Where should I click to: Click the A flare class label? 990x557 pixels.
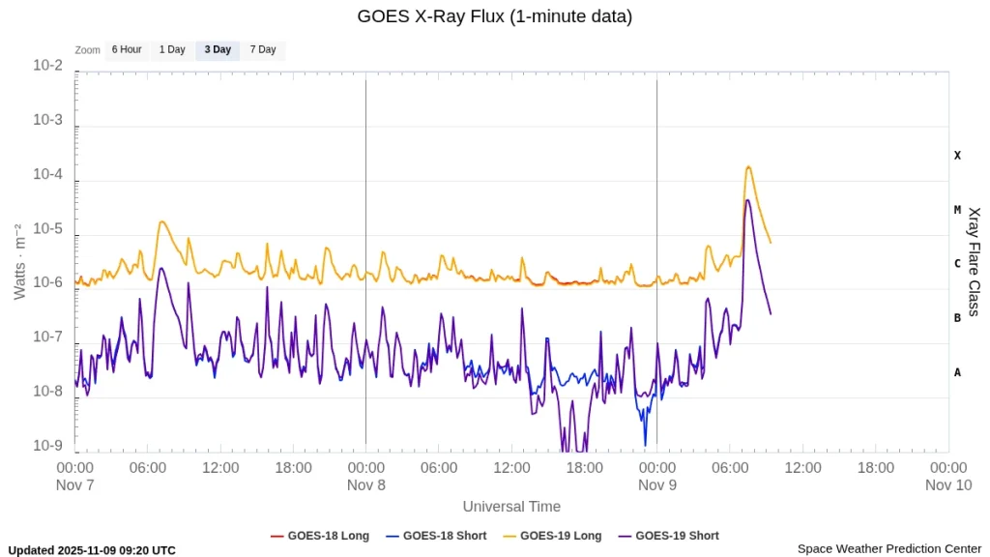(957, 372)
